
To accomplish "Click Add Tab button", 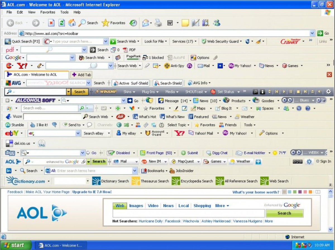I will 82,75.
